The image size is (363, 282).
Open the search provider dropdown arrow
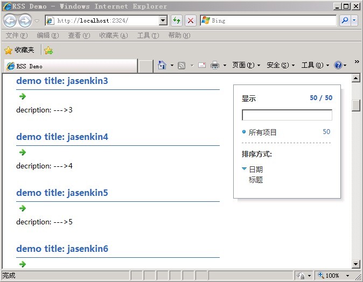pyautogui.click(x=354, y=20)
